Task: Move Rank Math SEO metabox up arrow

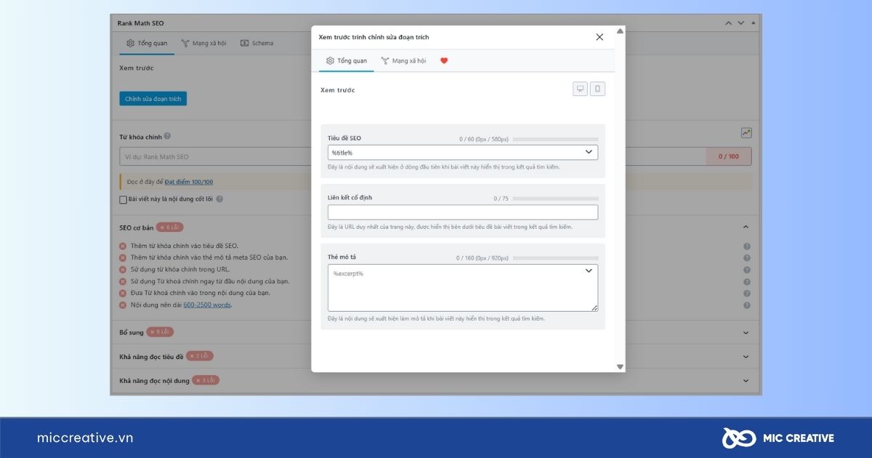Action: pos(729,23)
